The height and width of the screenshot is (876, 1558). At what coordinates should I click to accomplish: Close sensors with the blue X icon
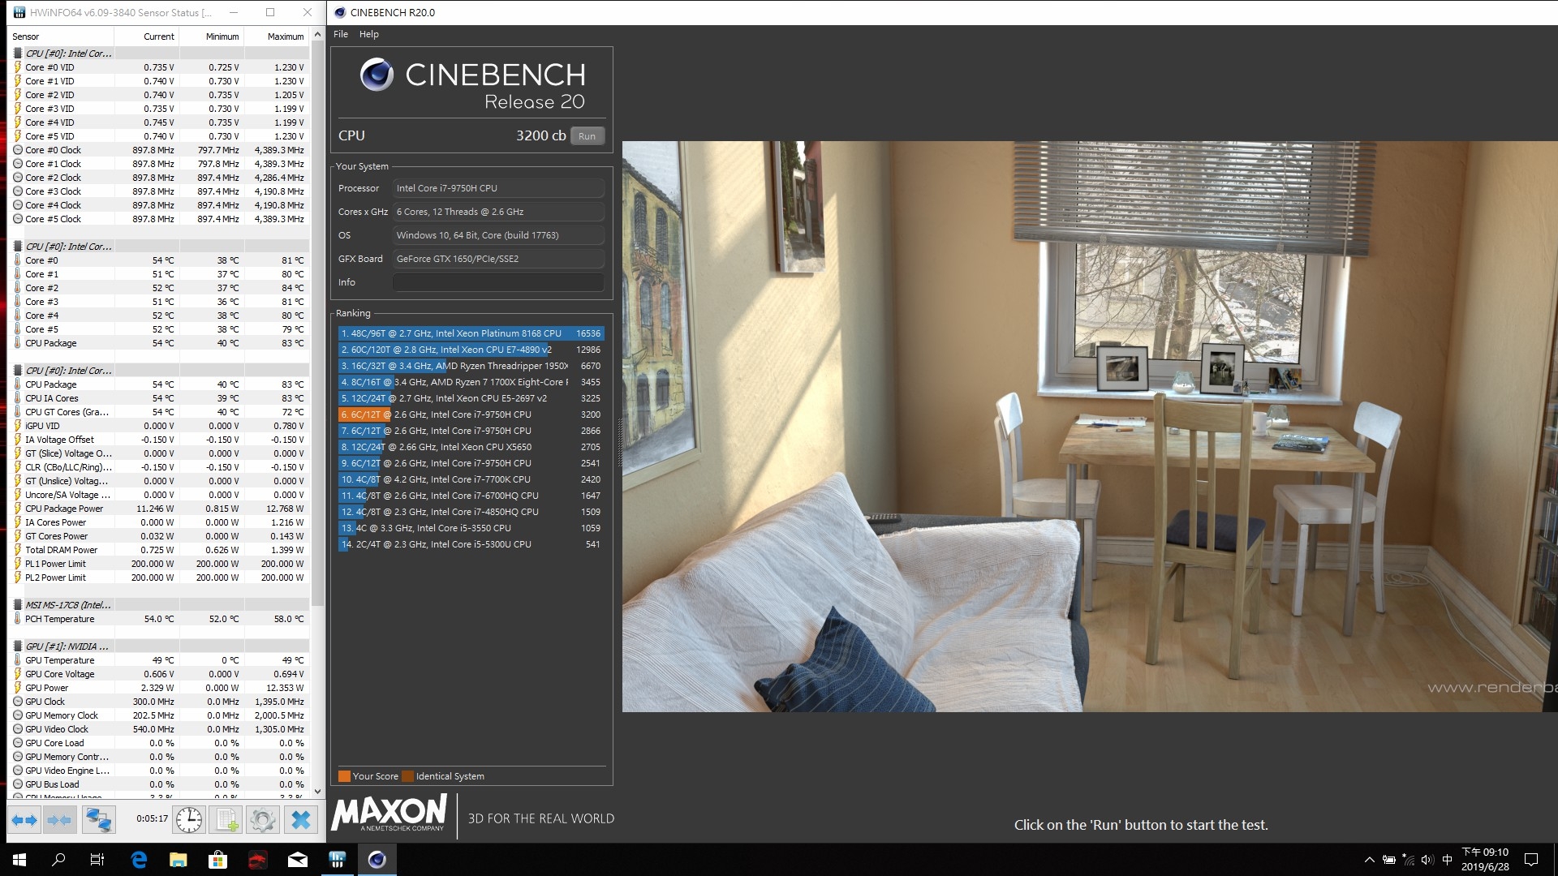click(x=300, y=820)
